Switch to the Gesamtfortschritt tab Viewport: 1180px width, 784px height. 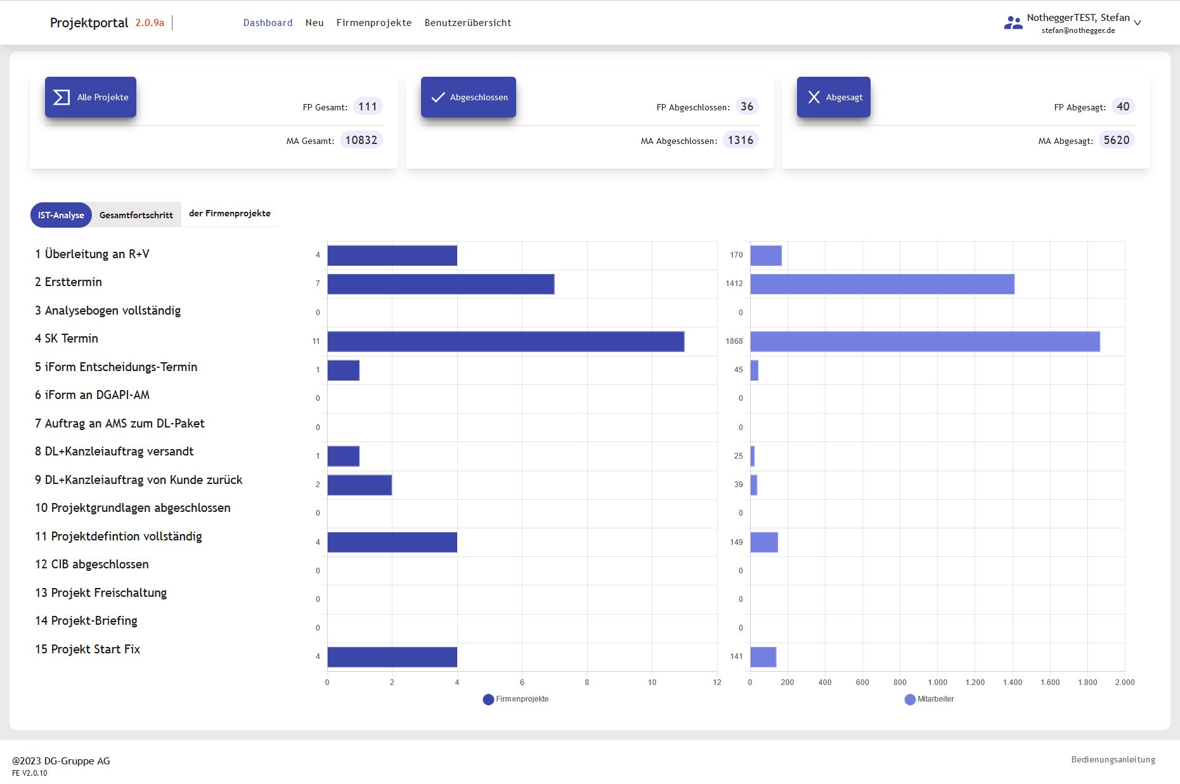pyautogui.click(x=136, y=215)
